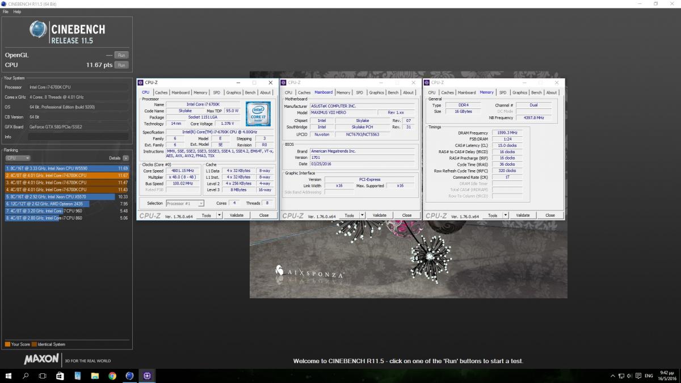681x383 pixels.
Task: Open Bench tab in first CPU-Z window
Action: [250, 92]
